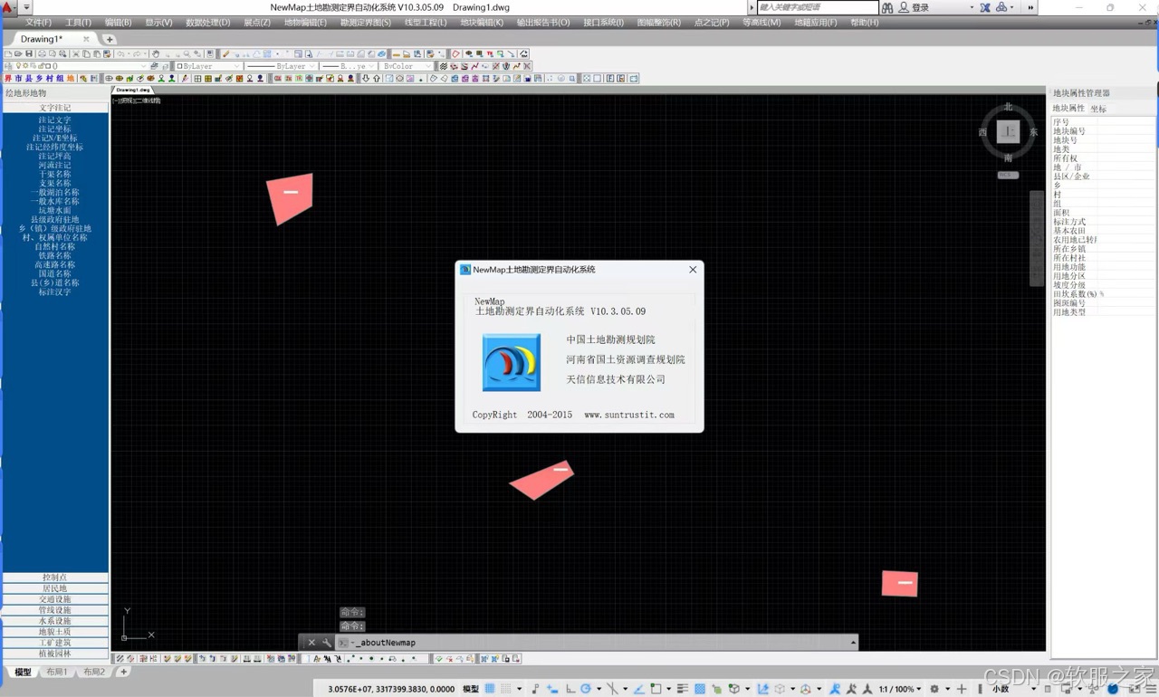Click the layer properties icon beside layer combo
Image resolution: width=1159 pixels, height=697 pixels.
pyautogui.click(x=8, y=66)
